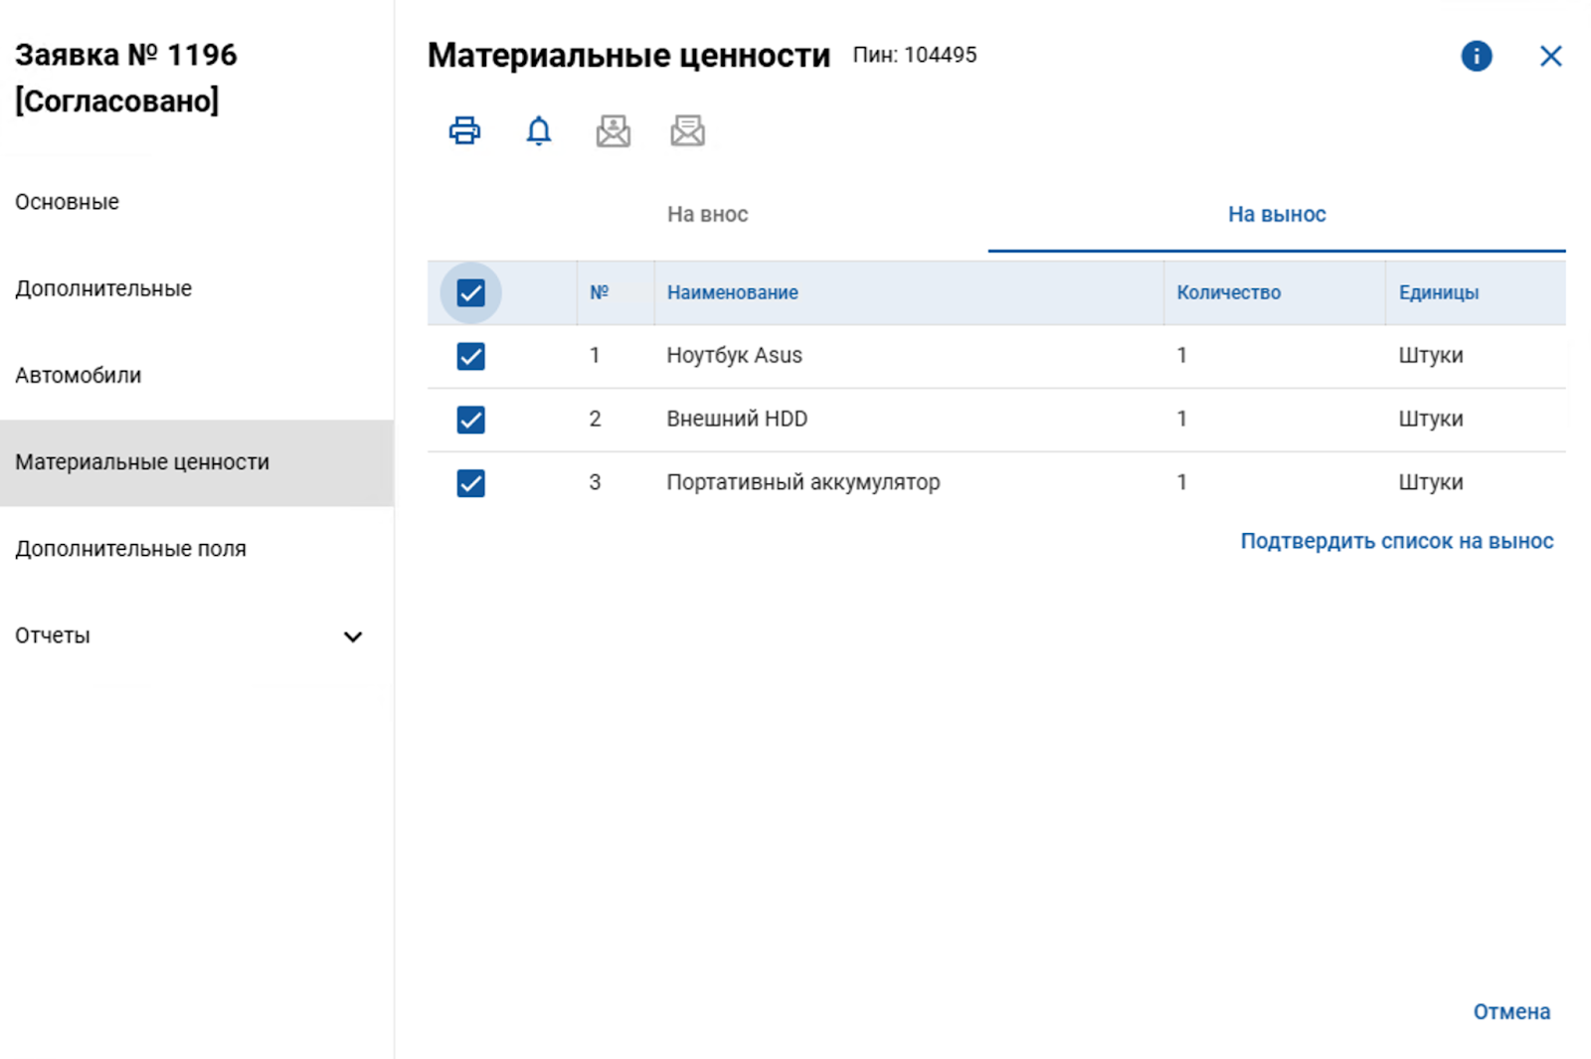Close the Материальные ценности window

(x=1550, y=56)
